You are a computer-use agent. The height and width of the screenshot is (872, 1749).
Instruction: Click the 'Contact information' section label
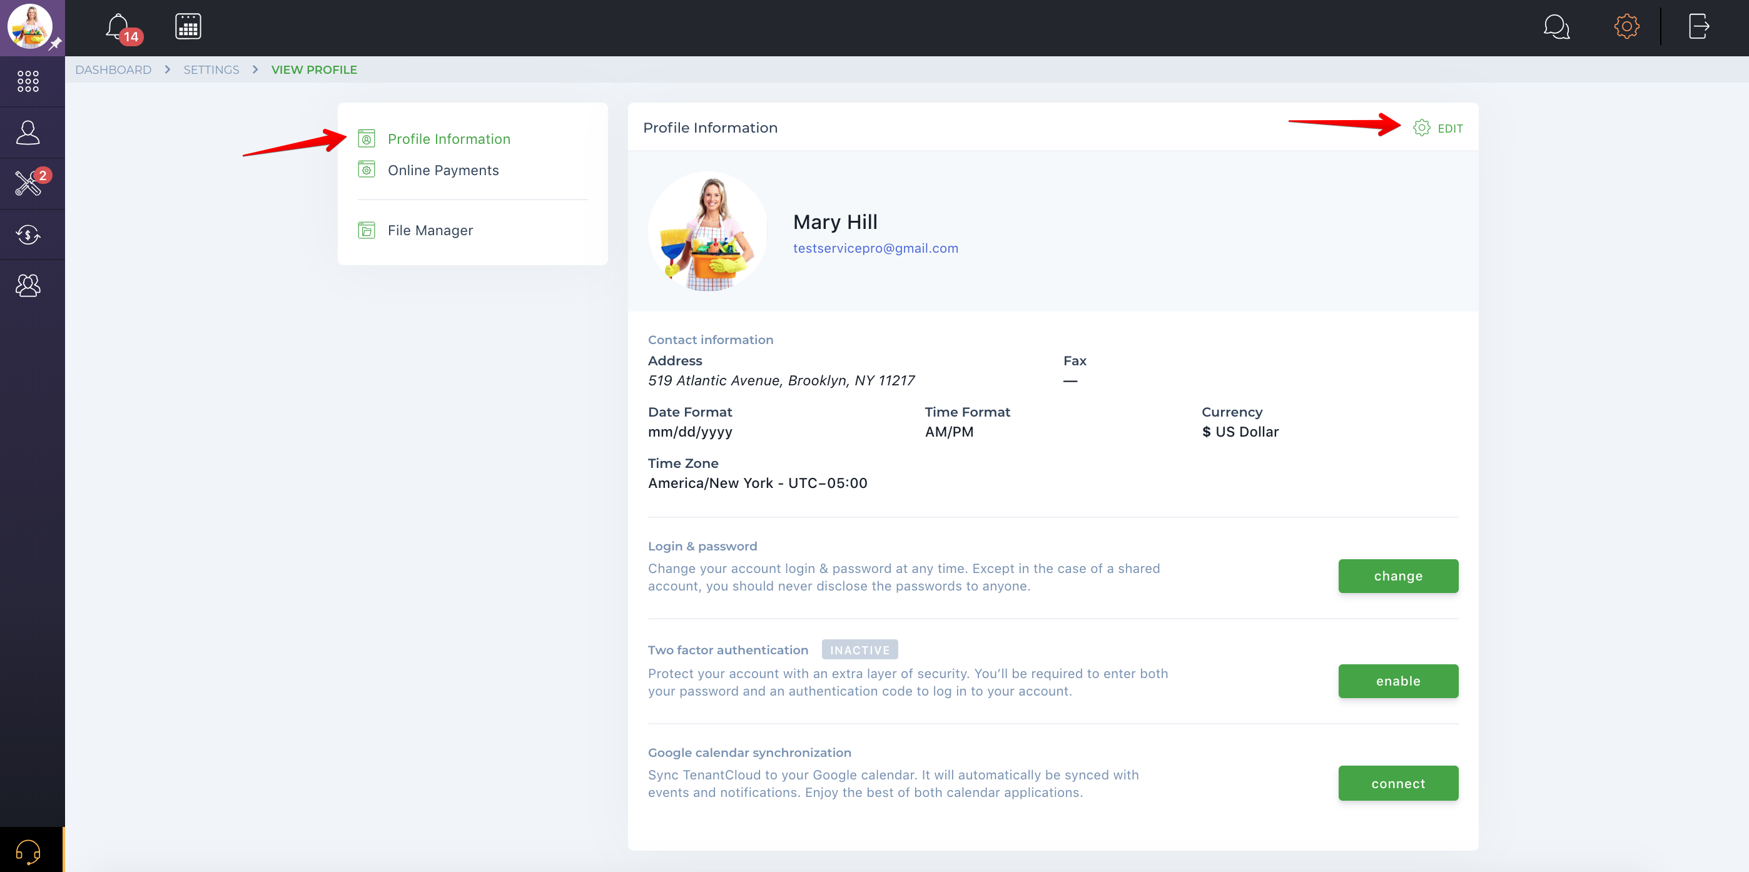tap(710, 340)
